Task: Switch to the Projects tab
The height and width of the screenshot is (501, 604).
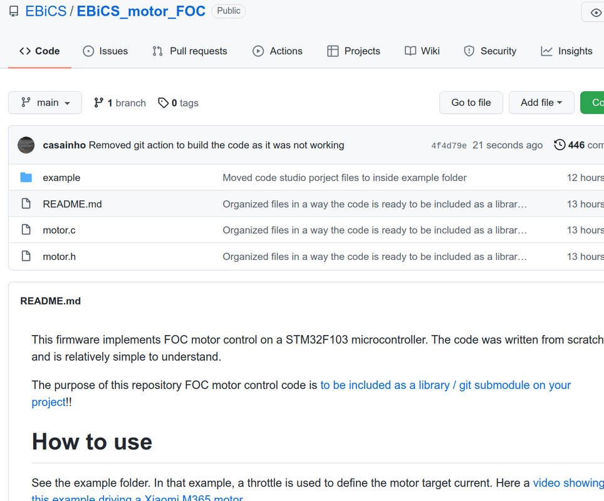Action: 353,51
